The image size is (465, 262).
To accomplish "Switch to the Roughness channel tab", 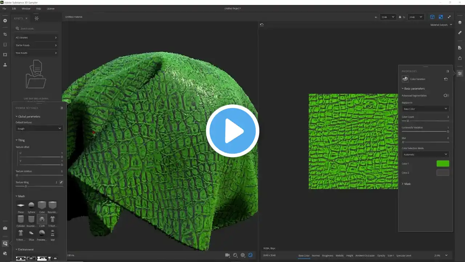I will [327, 255].
